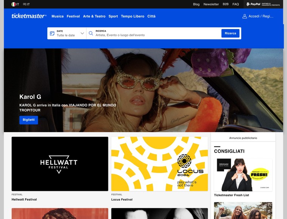Click the Annuncio pubblicitario label
The image size is (287, 219).
[243, 138]
